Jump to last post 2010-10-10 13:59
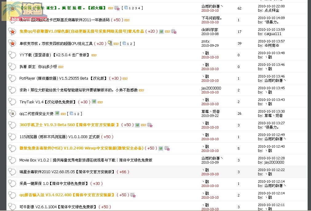 (x=271, y=30)
